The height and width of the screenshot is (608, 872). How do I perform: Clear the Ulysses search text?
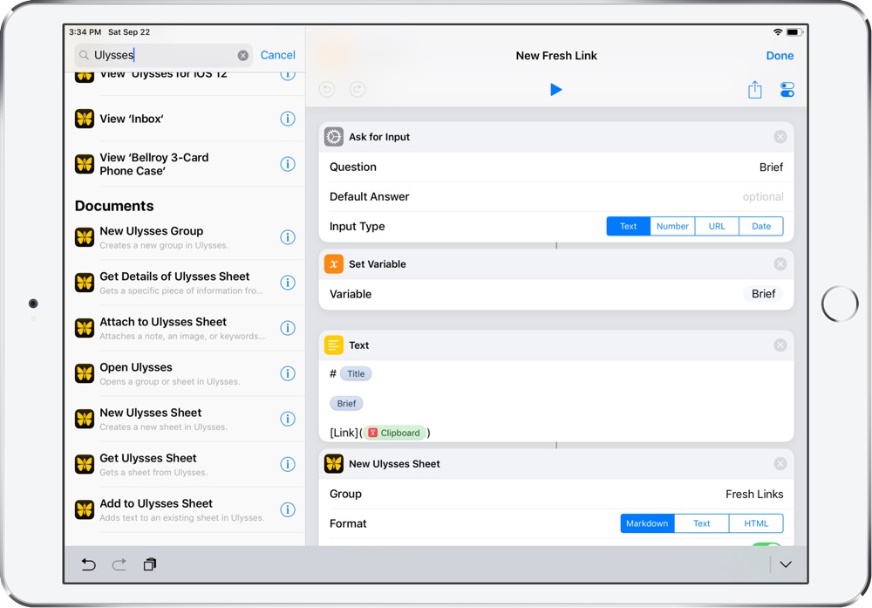pyautogui.click(x=243, y=55)
